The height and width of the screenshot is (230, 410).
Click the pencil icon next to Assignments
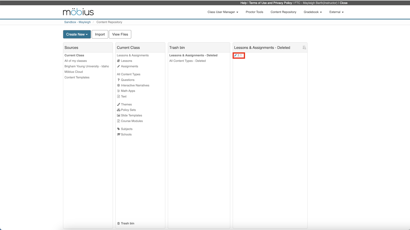click(x=118, y=67)
